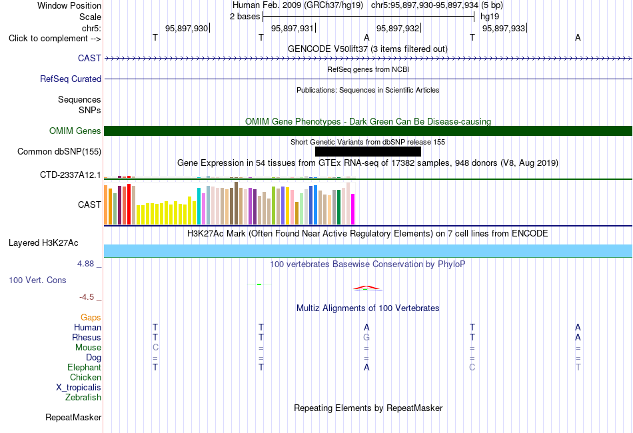633x433 pixels.
Task: Select the Common dbSNP(155) track label
Action: (59, 151)
